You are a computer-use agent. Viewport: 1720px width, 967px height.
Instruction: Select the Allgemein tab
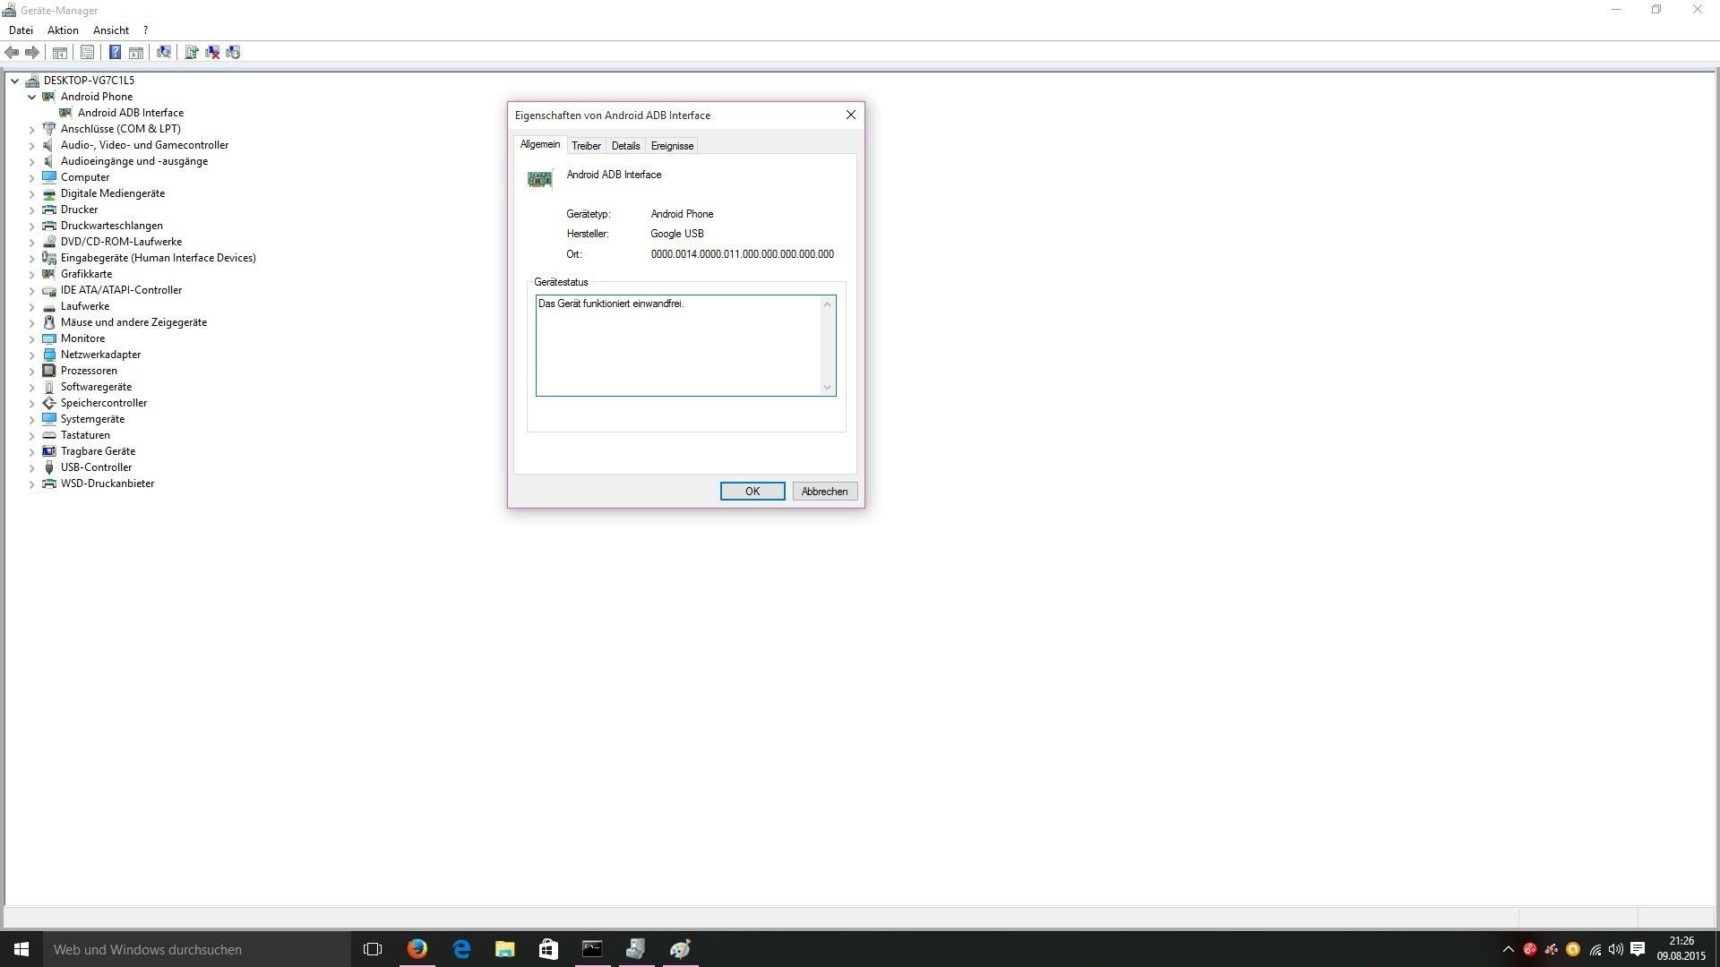540,145
